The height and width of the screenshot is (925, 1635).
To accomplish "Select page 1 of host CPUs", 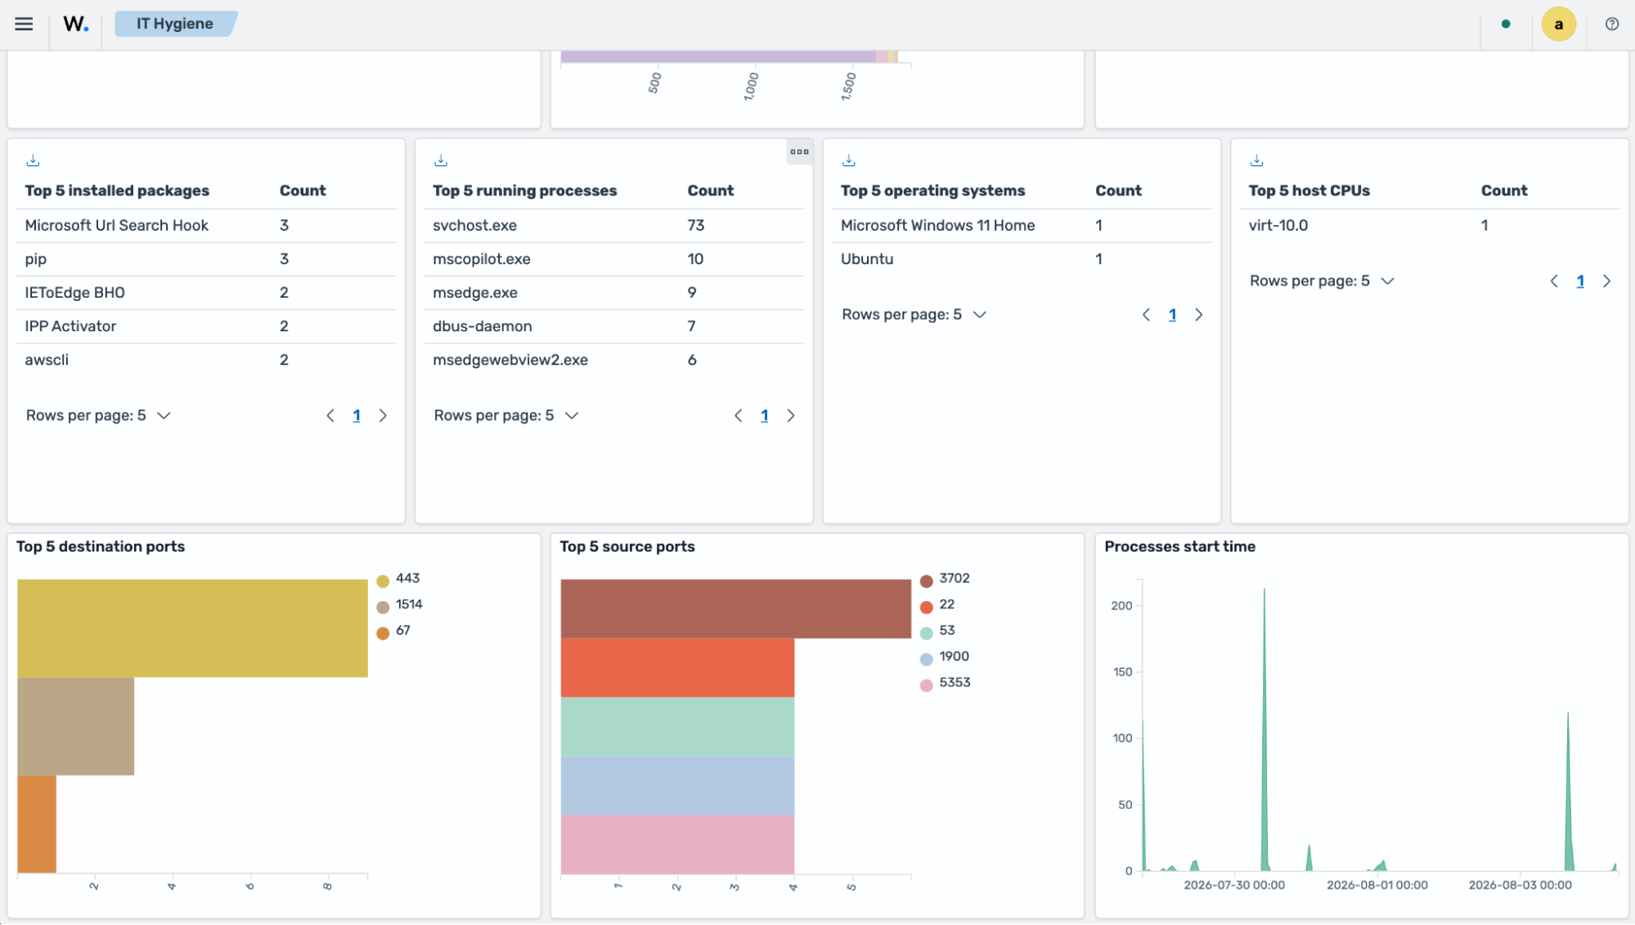I will click(1581, 281).
